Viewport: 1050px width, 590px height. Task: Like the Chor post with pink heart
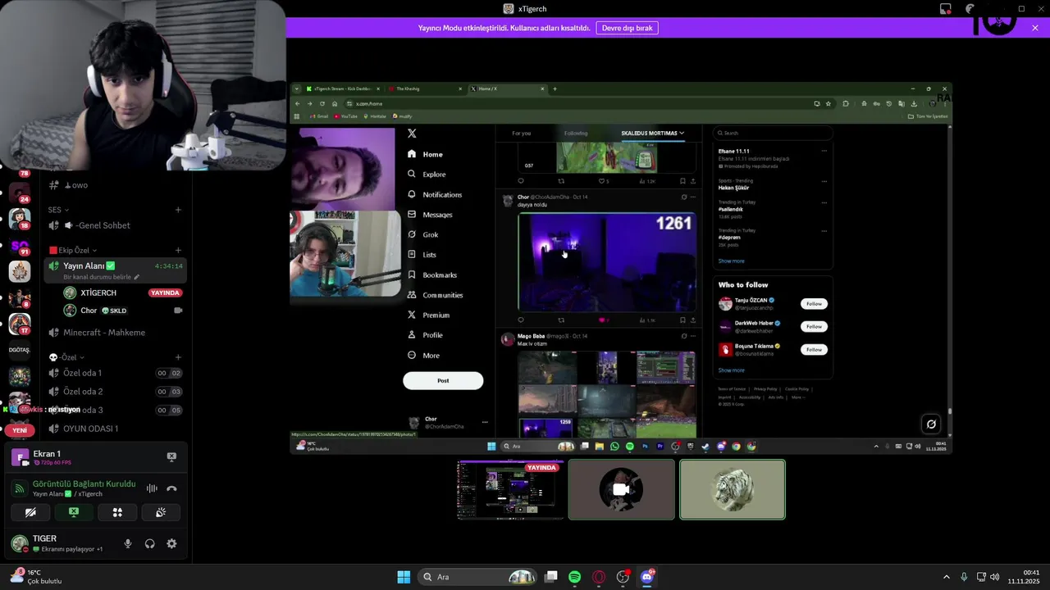(602, 320)
